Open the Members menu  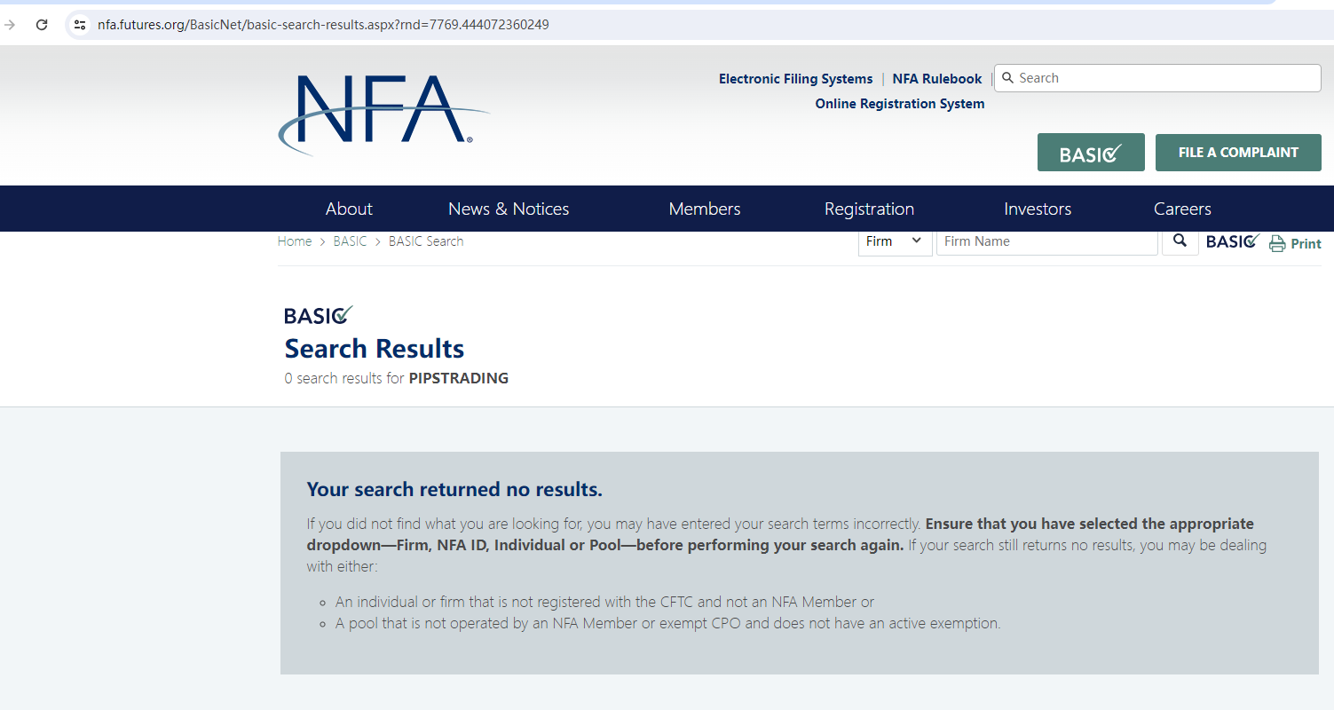point(705,209)
